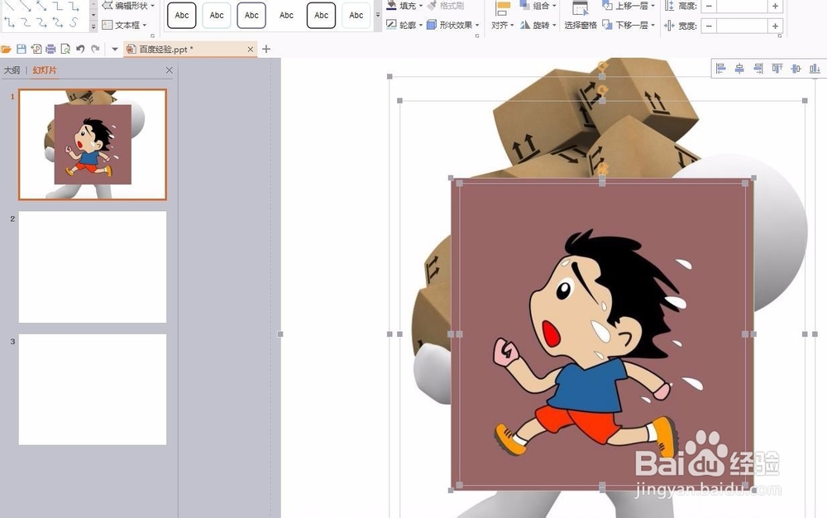Select blank slide 3 thumbnail
Screen dimensions: 827x518
point(93,389)
